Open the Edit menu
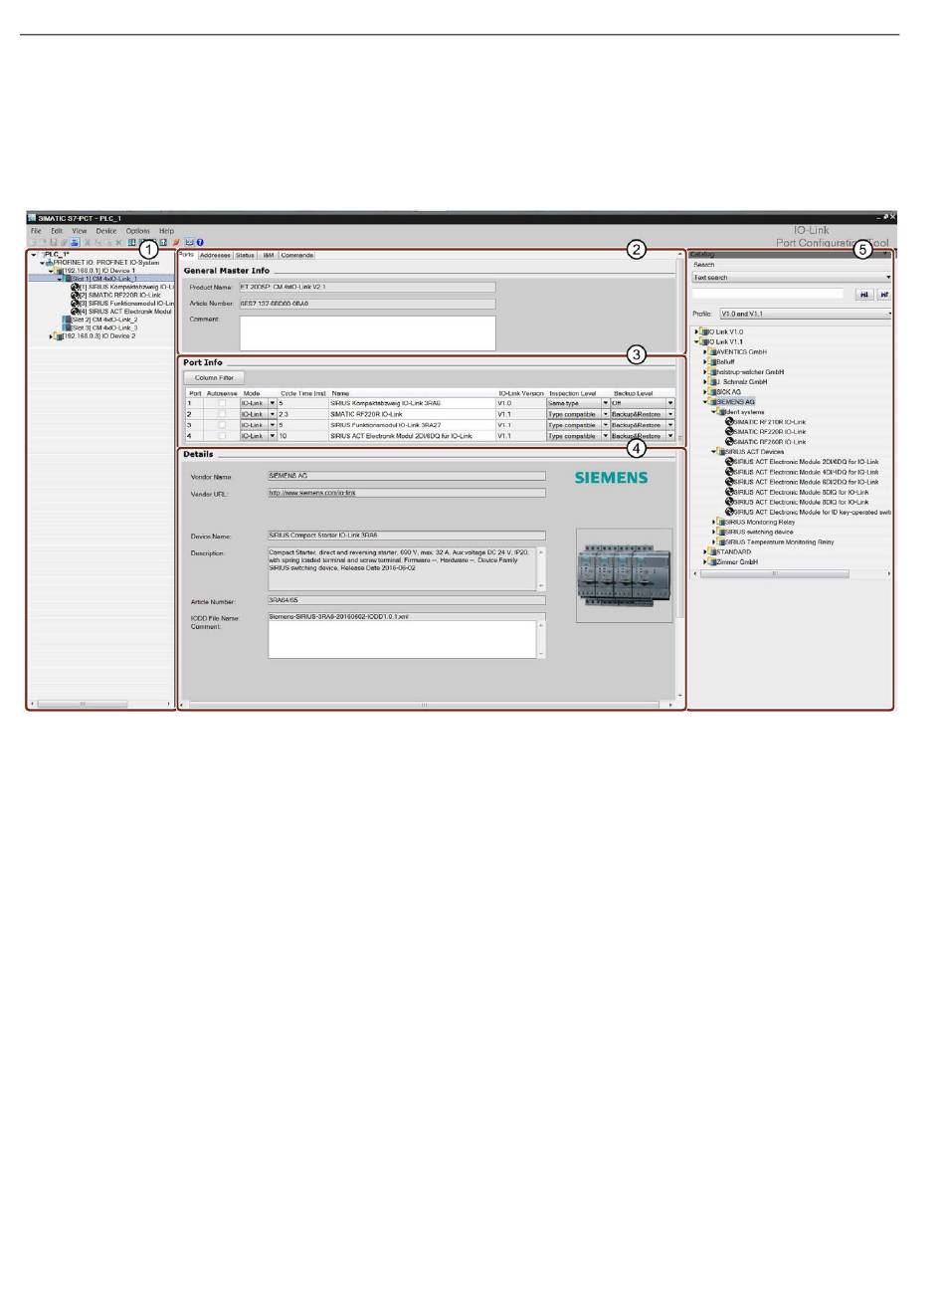945x1295 pixels. coord(57,231)
